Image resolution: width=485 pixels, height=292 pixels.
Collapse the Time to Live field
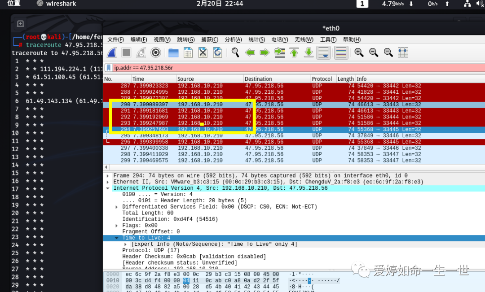click(116, 238)
